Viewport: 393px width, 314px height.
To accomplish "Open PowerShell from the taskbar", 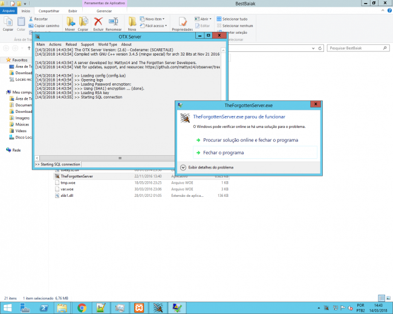I will (44, 308).
